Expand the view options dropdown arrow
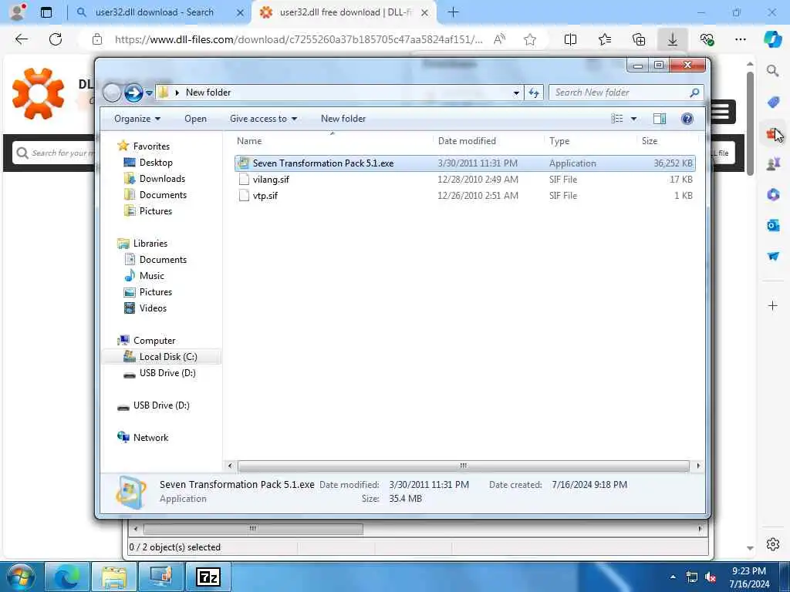The width and height of the screenshot is (790, 592). [634, 119]
